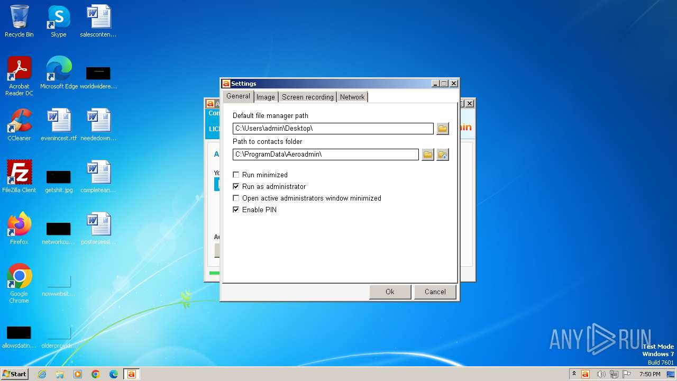
Task: Select olderprovid file on desktop
Action: 59,337
